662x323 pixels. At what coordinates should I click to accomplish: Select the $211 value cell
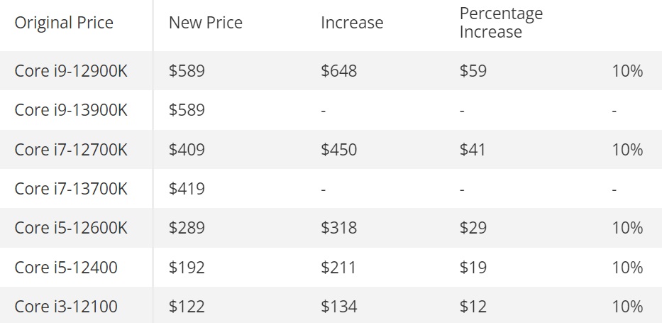coord(338,267)
